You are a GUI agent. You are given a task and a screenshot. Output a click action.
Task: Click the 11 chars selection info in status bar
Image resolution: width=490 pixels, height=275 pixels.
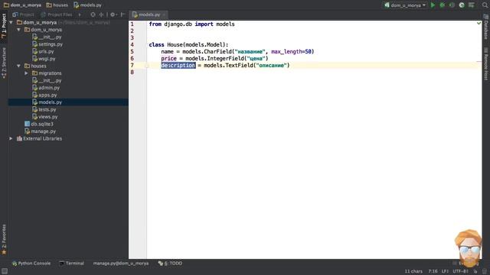(413, 271)
